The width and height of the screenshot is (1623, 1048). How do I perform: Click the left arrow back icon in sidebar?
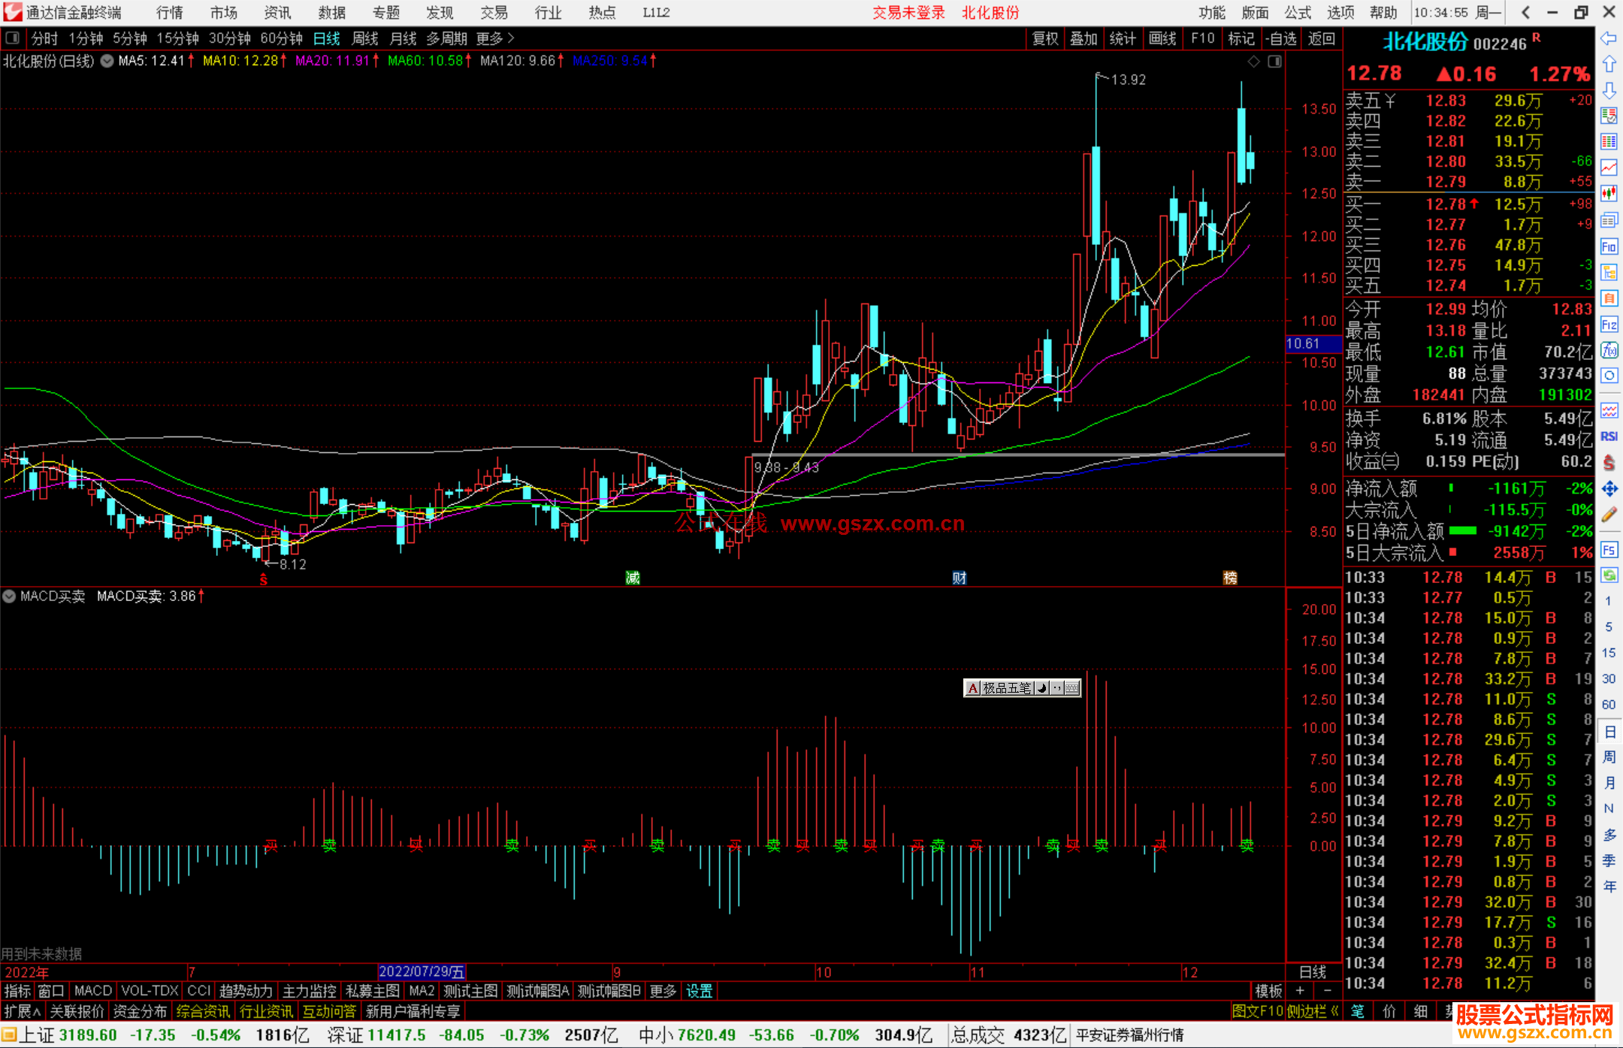(1609, 38)
